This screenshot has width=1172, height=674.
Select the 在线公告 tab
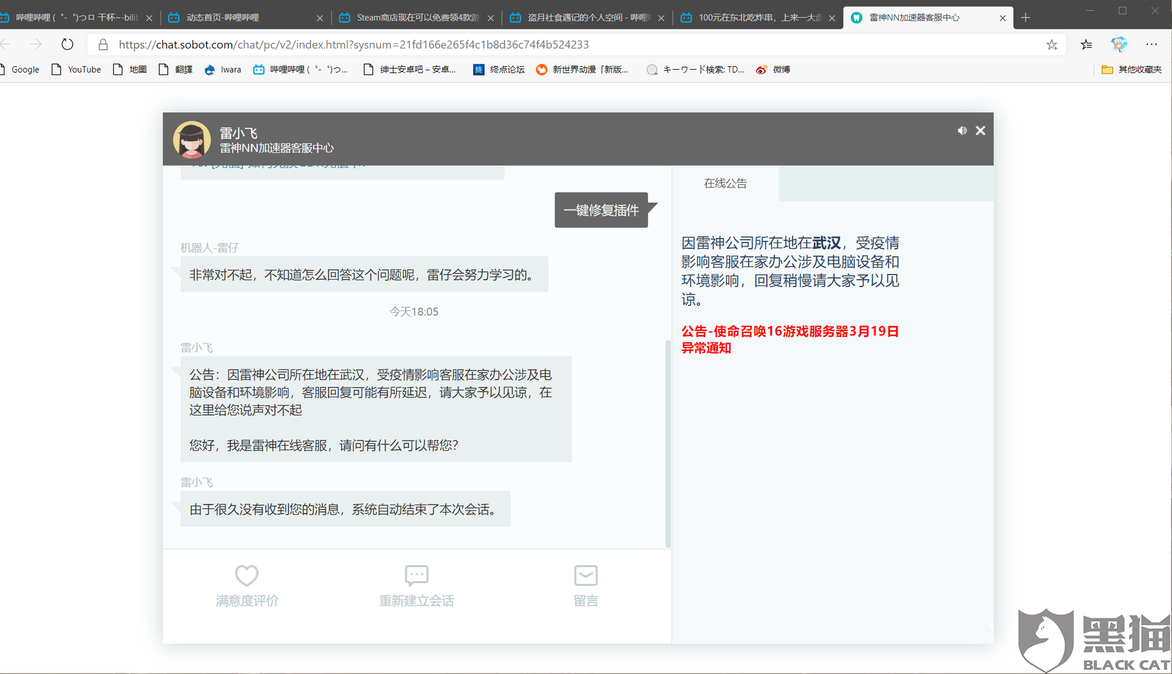point(726,183)
